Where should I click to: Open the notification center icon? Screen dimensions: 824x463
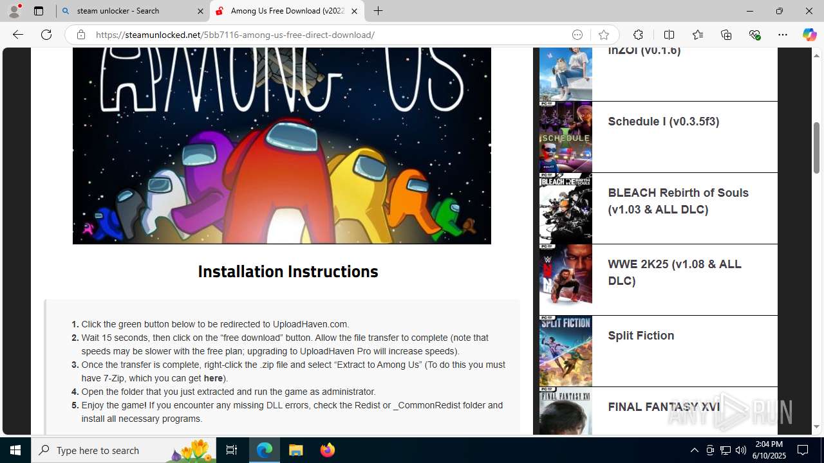803,450
